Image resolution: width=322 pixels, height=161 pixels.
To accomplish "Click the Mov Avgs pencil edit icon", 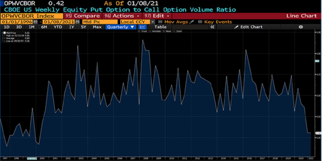I will 192,22.
